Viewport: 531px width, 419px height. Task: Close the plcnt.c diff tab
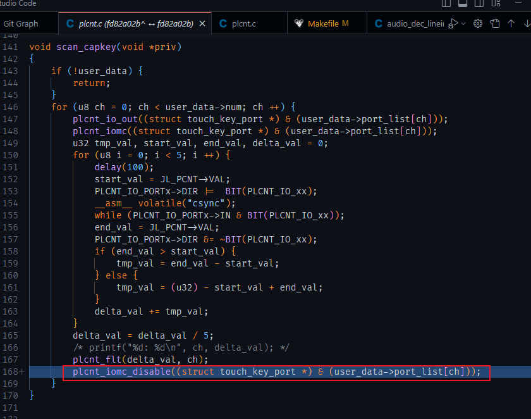tap(202, 23)
